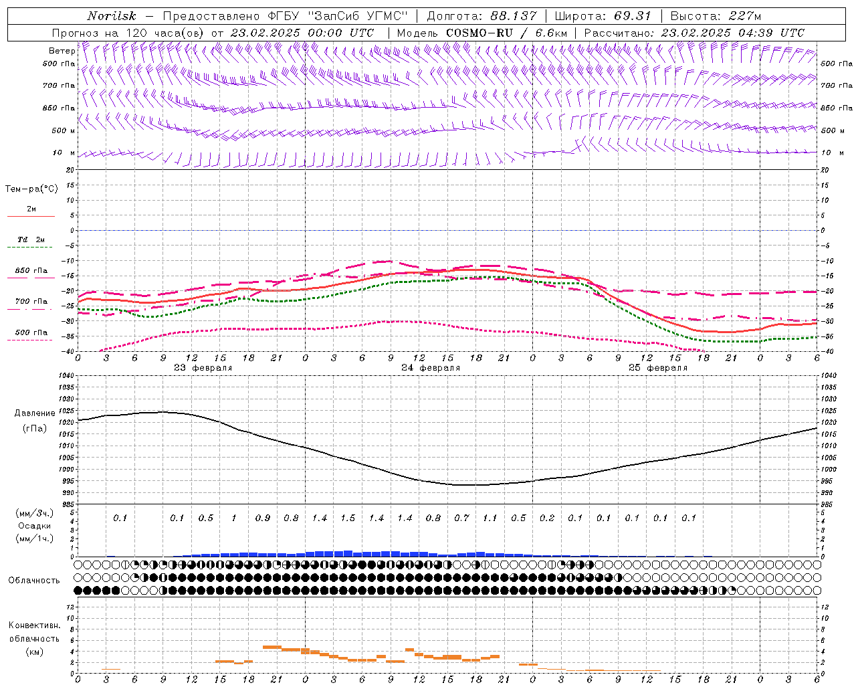The height and width of the screenshot is (685, 856).
Task: Click the '2м' temperature legend entry
Action: [x=31, y=209]
